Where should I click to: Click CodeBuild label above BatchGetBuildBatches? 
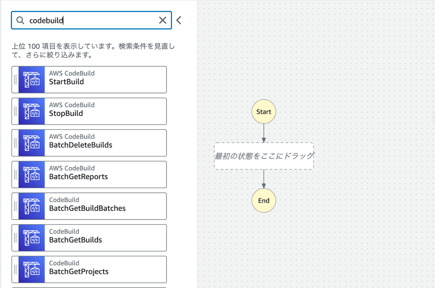click(64, 200)
